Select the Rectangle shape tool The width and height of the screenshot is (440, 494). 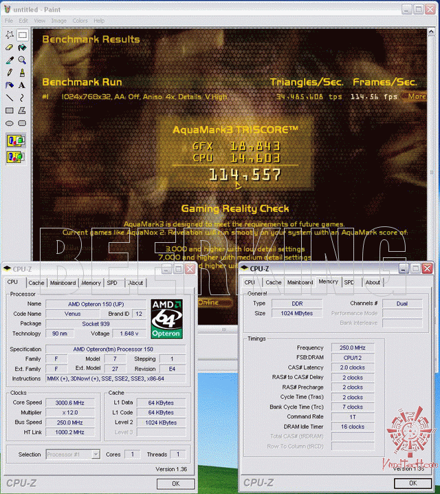tap(10, 111)
